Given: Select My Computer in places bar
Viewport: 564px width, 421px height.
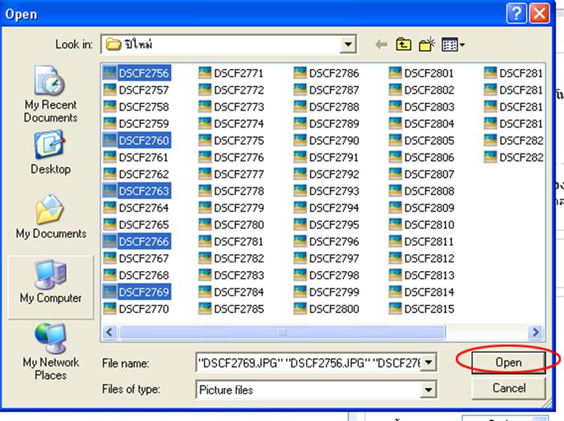Looking at the screenshot, I should pyautogui.click(x=50, y=282).
